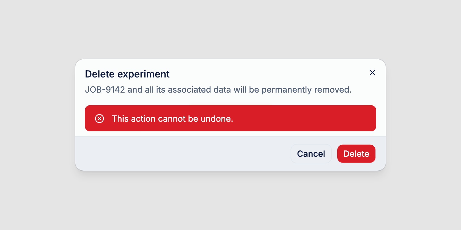
Task: Select the 'Delete experiment' dialog title
Action: 127,74
